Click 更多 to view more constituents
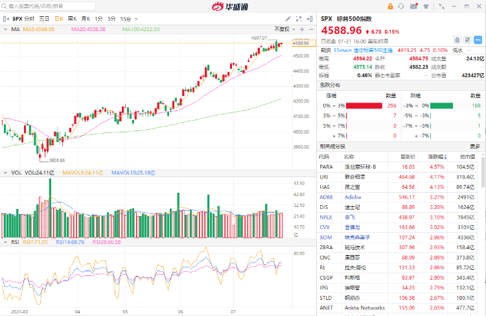Image resolution: width=486 pixels, height=316 pixels. pyautogui.click(x=475, y=146)
